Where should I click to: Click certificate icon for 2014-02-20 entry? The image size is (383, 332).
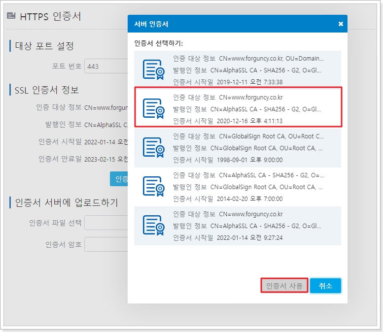click(153, 186)
